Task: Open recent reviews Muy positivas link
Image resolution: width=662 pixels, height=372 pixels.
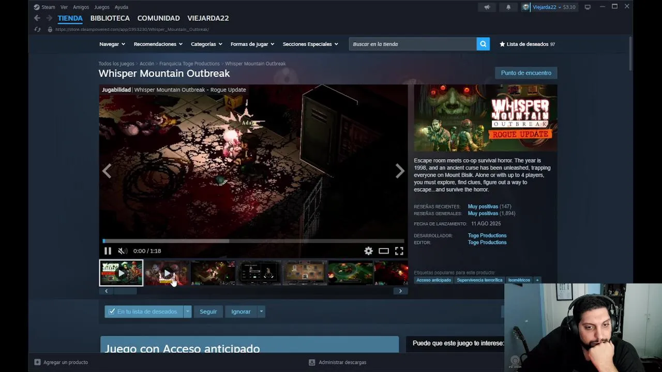Action: pos(483,207)
